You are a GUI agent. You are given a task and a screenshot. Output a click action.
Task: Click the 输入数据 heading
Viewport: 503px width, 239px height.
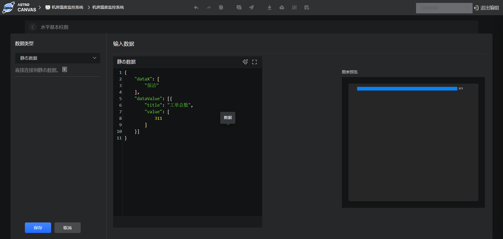[124, 44]
